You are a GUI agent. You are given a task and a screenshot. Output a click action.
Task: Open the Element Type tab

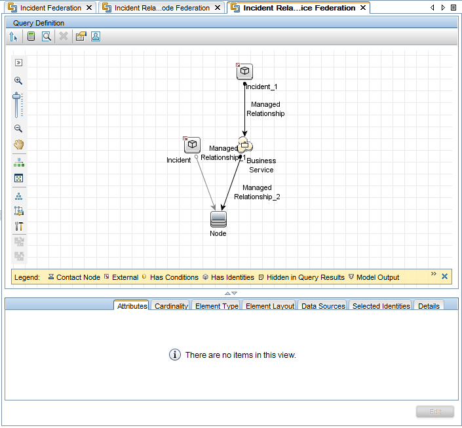click(x=216, y=306)
